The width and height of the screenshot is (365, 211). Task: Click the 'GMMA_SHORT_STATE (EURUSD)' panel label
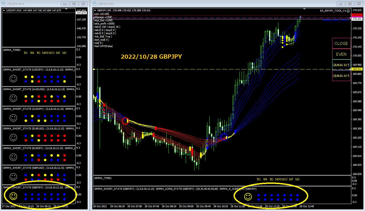[24, 128]
